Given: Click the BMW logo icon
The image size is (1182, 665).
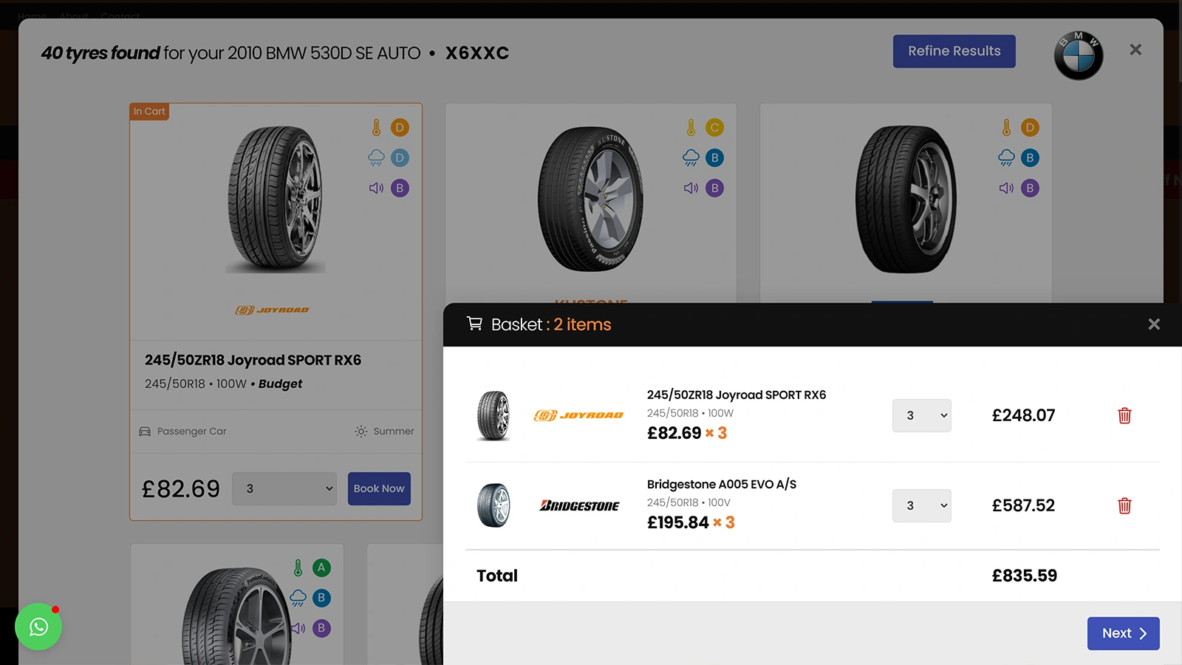Looking at the screenshot, I should [1078, 55].
